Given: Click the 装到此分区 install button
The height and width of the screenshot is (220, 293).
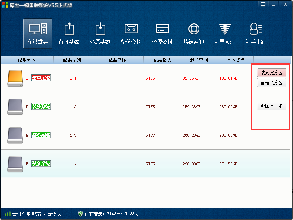Looking at the screenshot, I should (271, 73).
